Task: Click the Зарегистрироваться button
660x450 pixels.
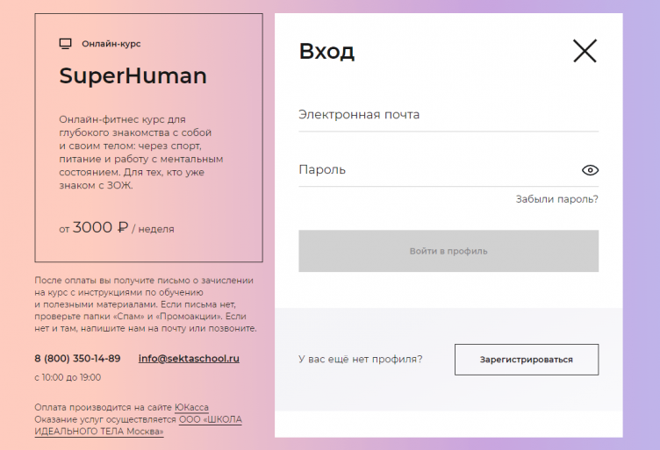Action: pyautogui.click(x=526, y=360)
